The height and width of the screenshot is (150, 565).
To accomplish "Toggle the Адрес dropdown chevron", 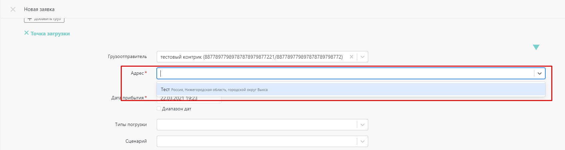I will (x=540, y=73).
